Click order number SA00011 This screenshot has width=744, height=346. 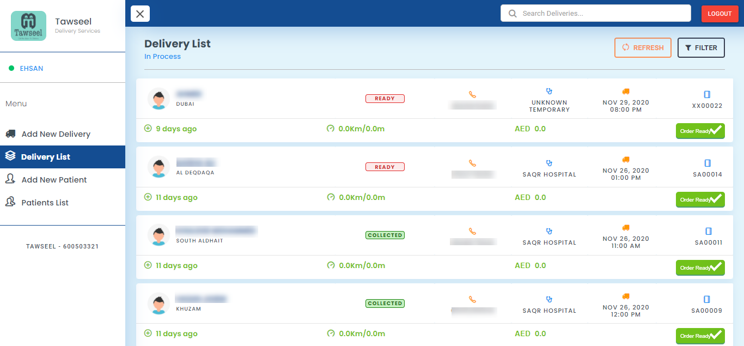(709, 242)
